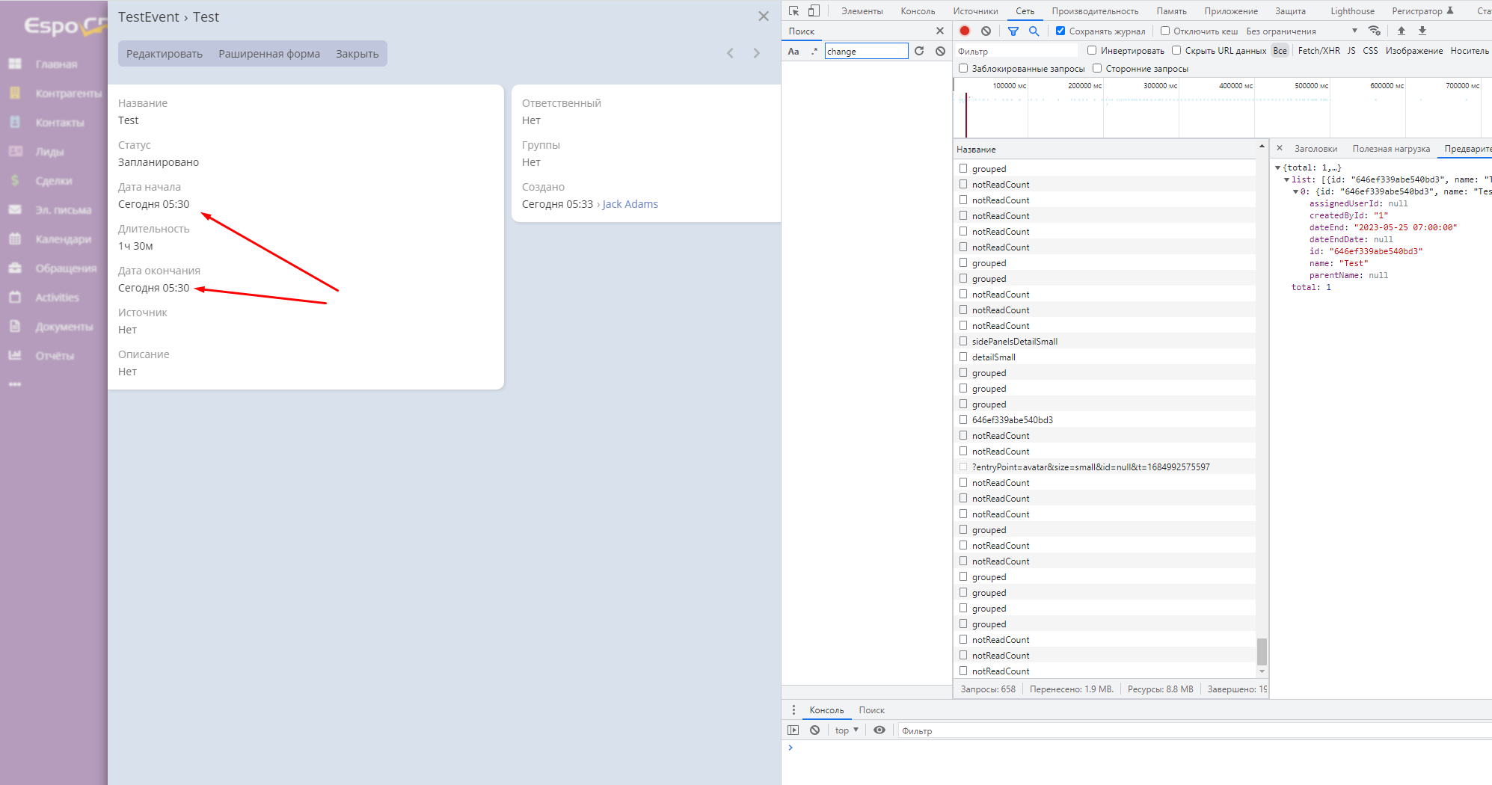Open the top JavaScript context dropdown
Viewport: 1492px width, 785px height.
[x=847, y=730]
